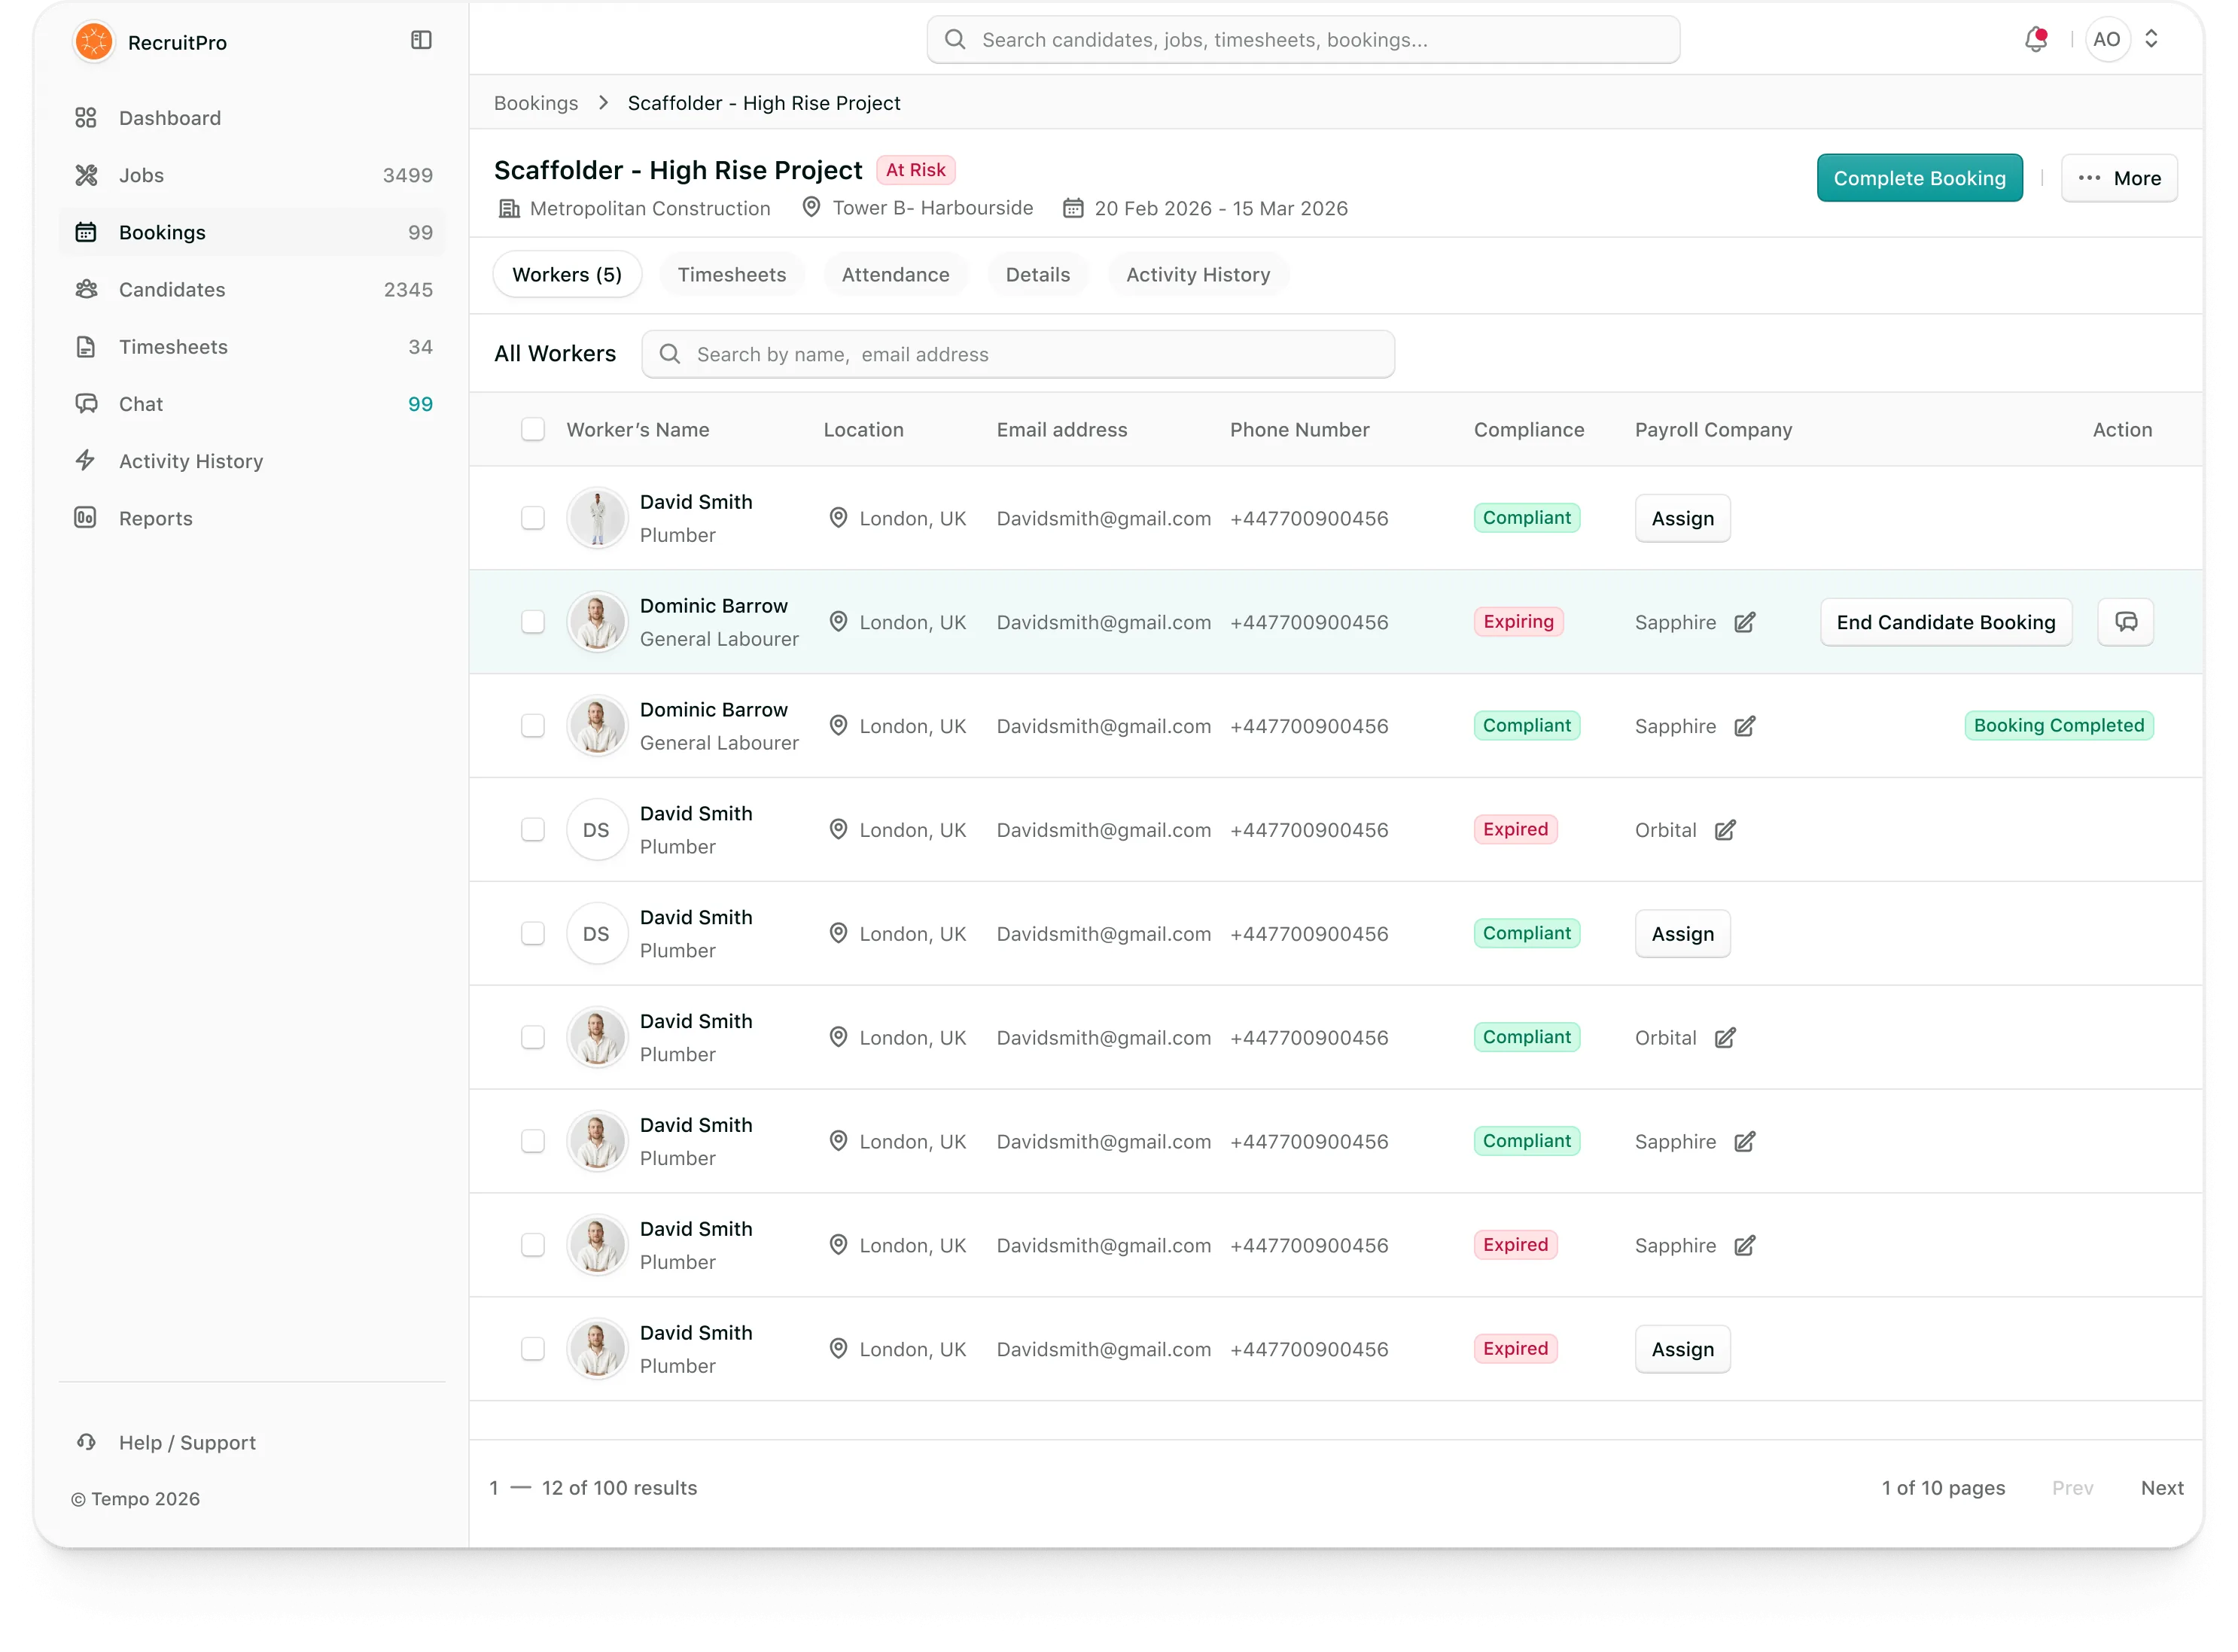Click the AO user avatar
2238x1652 pixels.
click(2106, 40)
